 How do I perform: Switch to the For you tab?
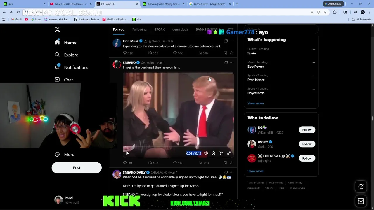point(119,29)
